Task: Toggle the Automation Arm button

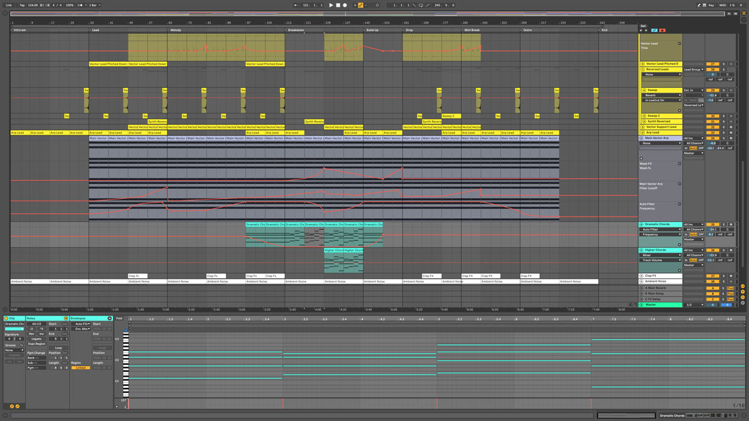Action: coord(361,5)
